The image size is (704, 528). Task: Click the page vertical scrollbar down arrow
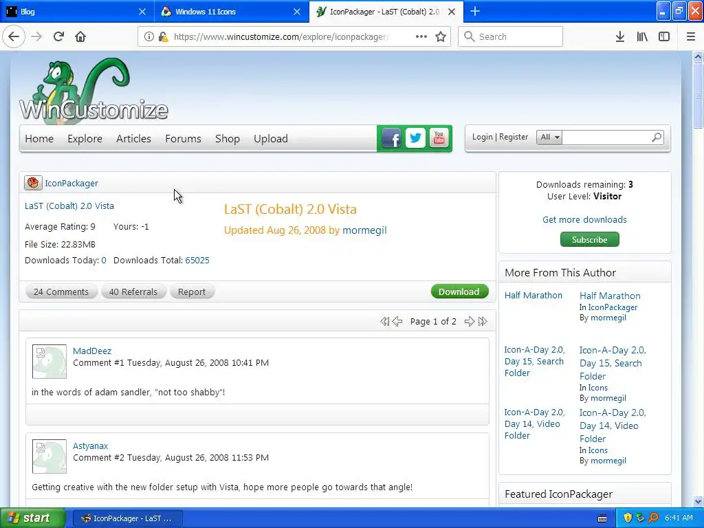(x=698, y=501)
